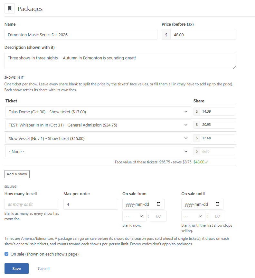Screen dimensions: 255x278
Task: Click the How many to sell field
Action: (32, 204)
